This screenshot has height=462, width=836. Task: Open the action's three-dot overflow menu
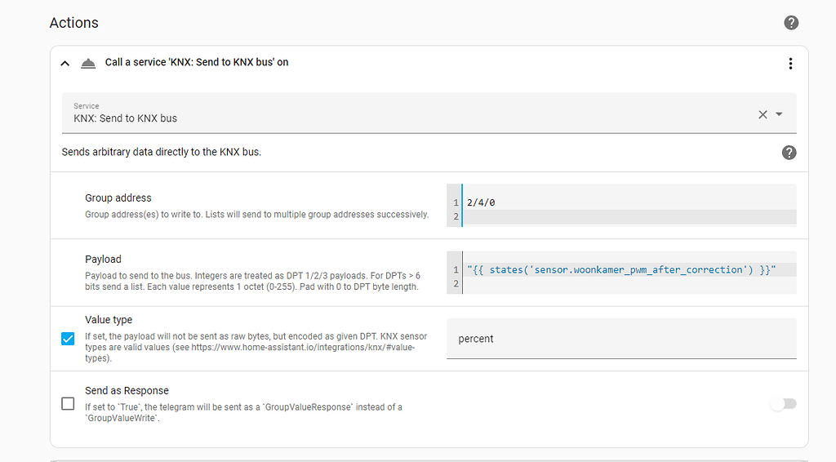[x=789, y=64]
